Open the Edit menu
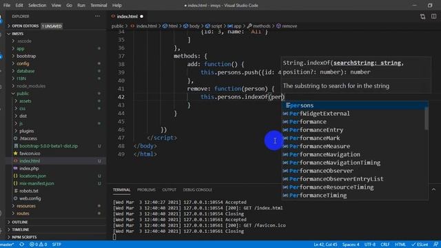Viewport: 441px width, 248px height. 19,6
